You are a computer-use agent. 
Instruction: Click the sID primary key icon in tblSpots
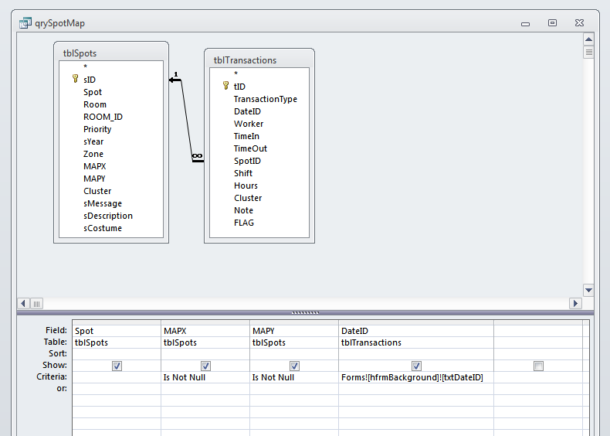[x=75, y=79]
